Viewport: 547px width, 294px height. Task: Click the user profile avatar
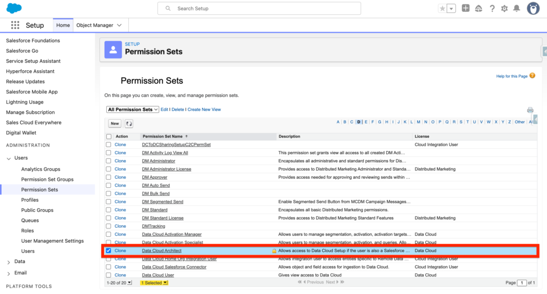[x=533, y=9]
